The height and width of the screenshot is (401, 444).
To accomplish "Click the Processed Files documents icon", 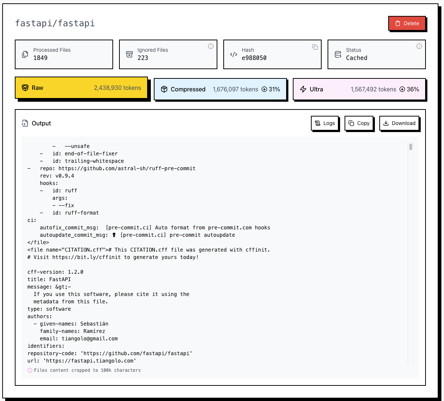I will pyautogui.click(x=25, y=54).
